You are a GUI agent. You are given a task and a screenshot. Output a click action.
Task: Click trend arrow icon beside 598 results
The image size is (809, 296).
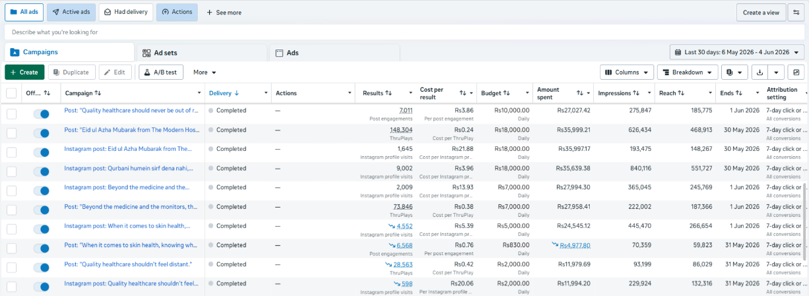[397, 283]
